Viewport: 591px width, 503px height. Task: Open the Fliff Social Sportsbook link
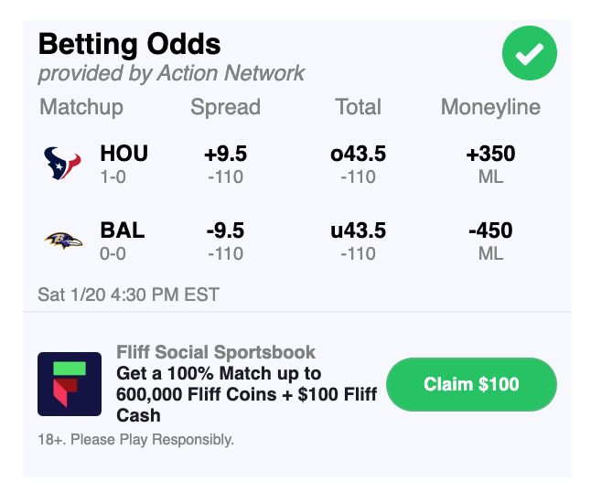click(216, 352)
